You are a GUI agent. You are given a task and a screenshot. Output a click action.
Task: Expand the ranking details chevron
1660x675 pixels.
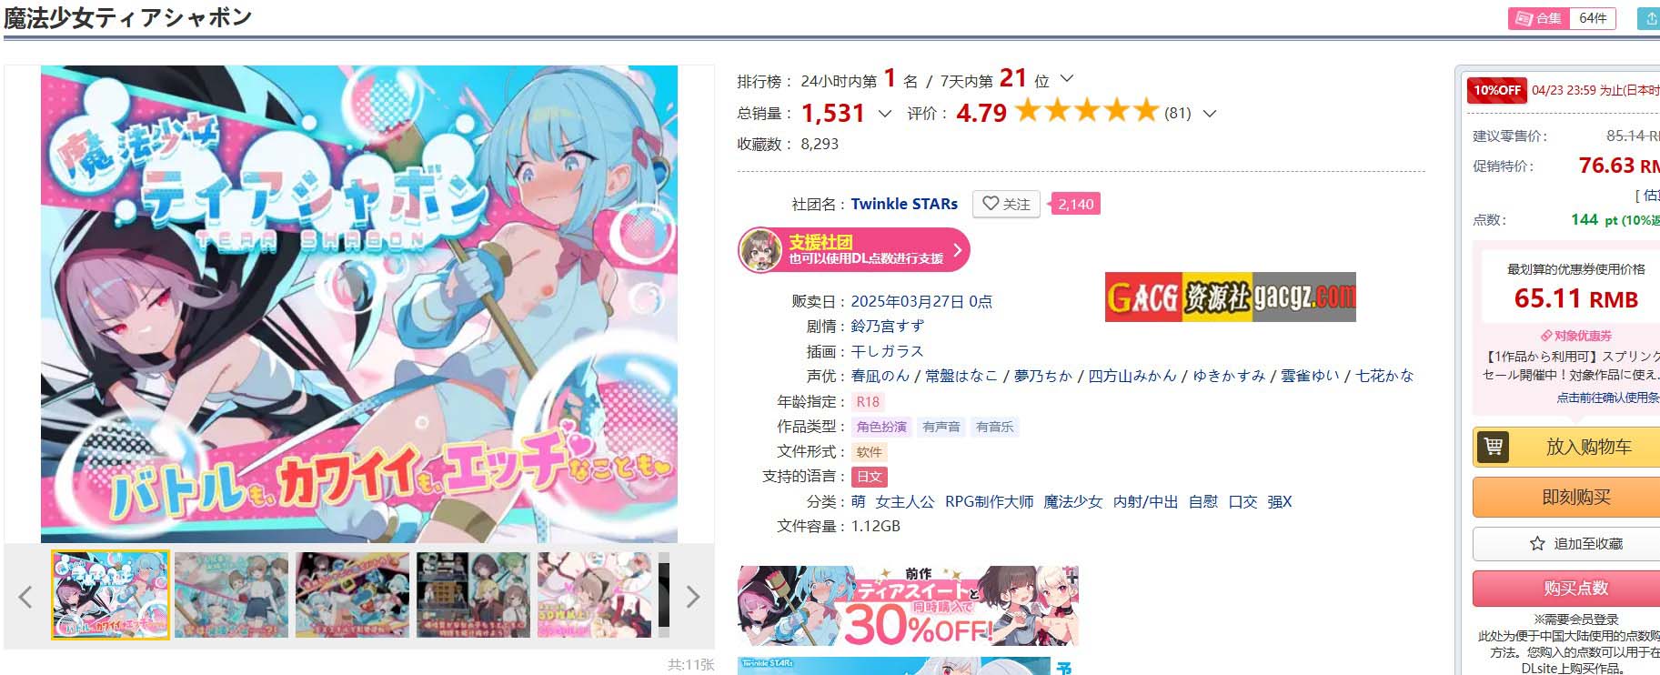coord(1067,79)
